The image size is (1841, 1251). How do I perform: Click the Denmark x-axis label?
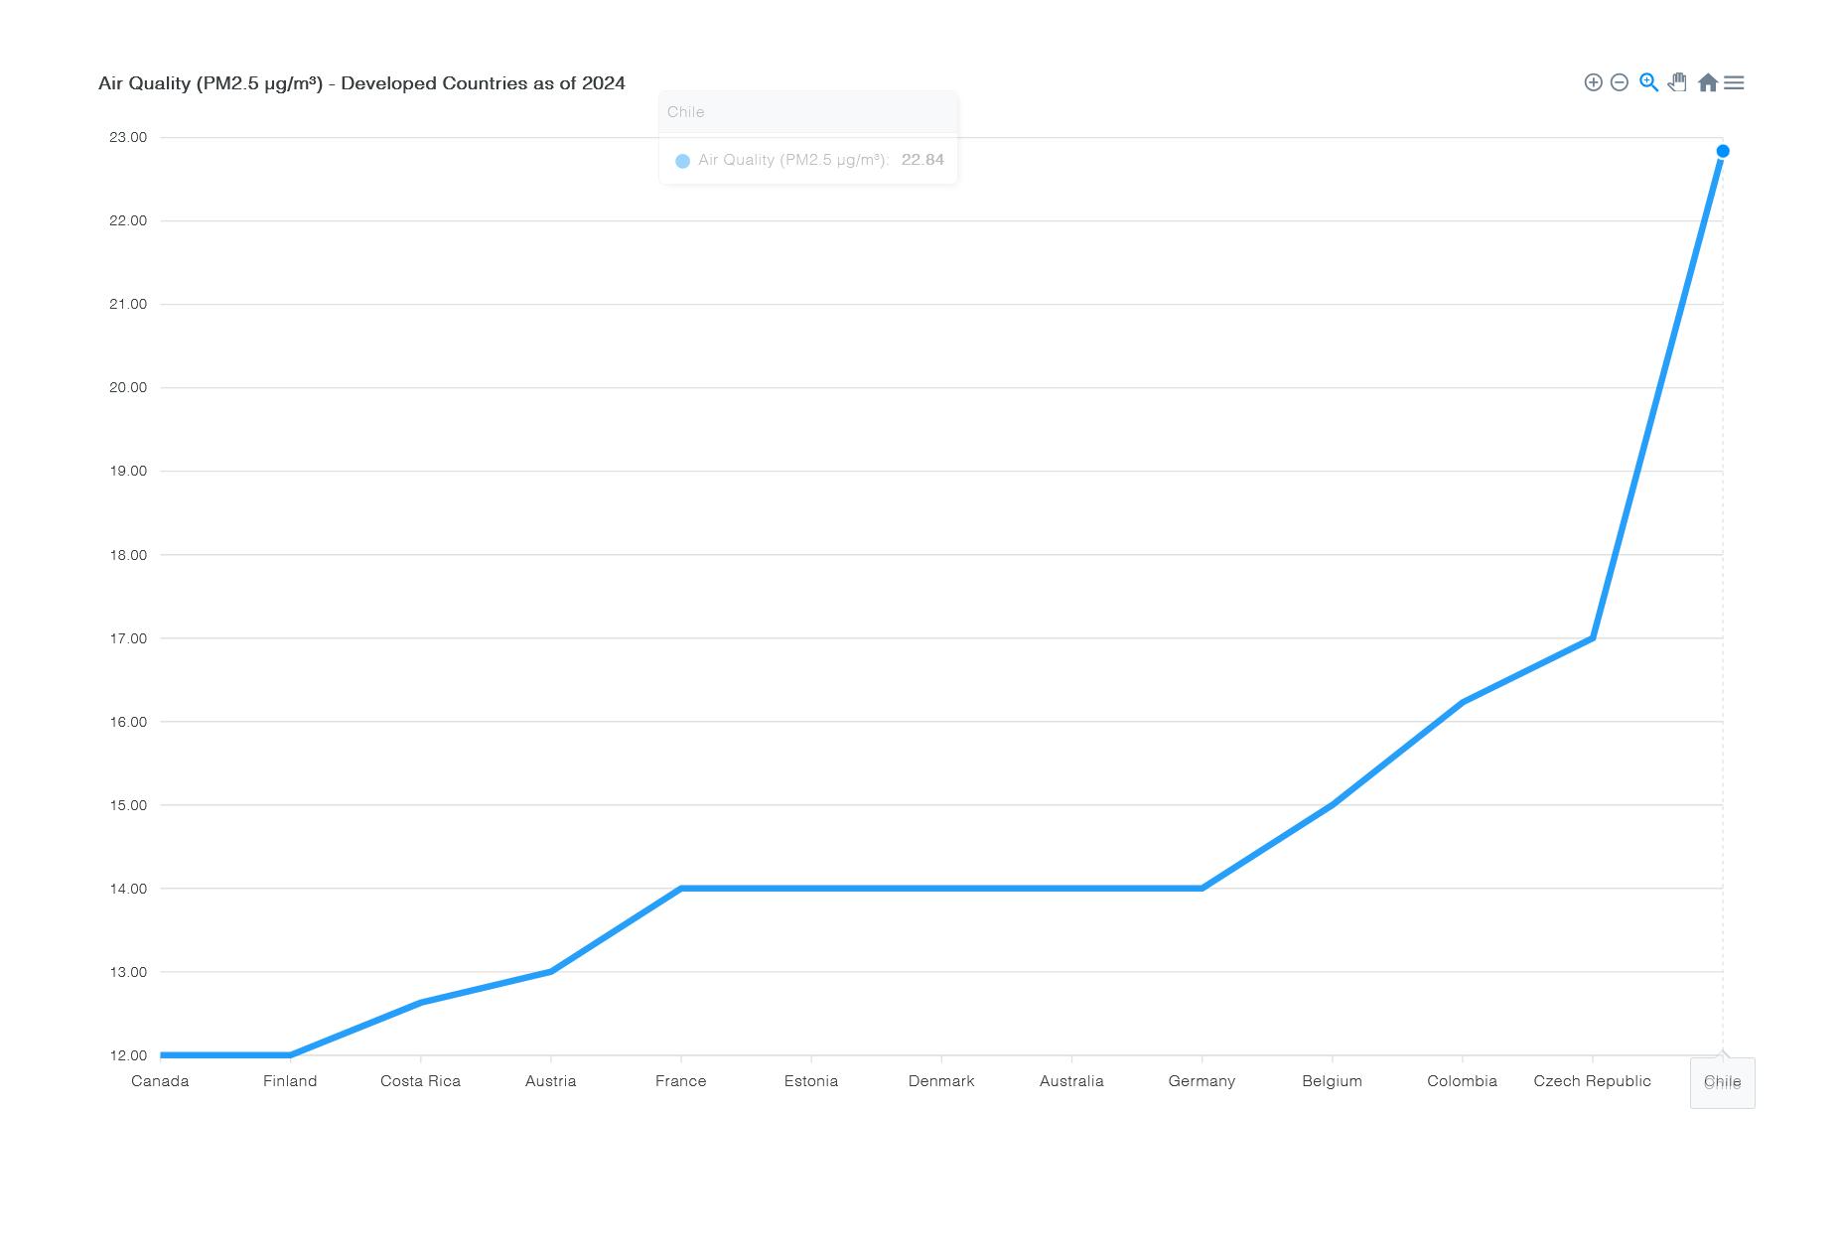pyautogui.click(x=941, y=1081)
